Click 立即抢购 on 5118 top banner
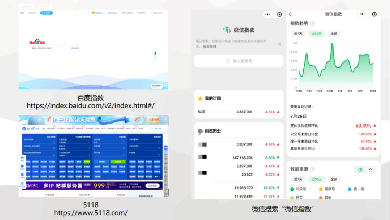This screenshot has width=390, height=220. [154, 120]
